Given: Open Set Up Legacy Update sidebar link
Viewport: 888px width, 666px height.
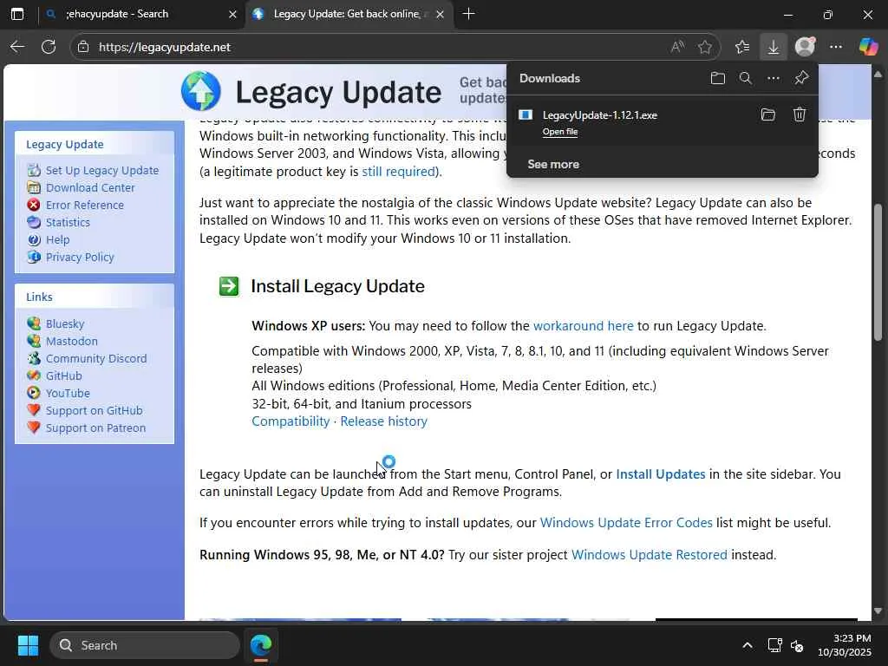Looking at the screenshot, I should click(x=102, y=171).
